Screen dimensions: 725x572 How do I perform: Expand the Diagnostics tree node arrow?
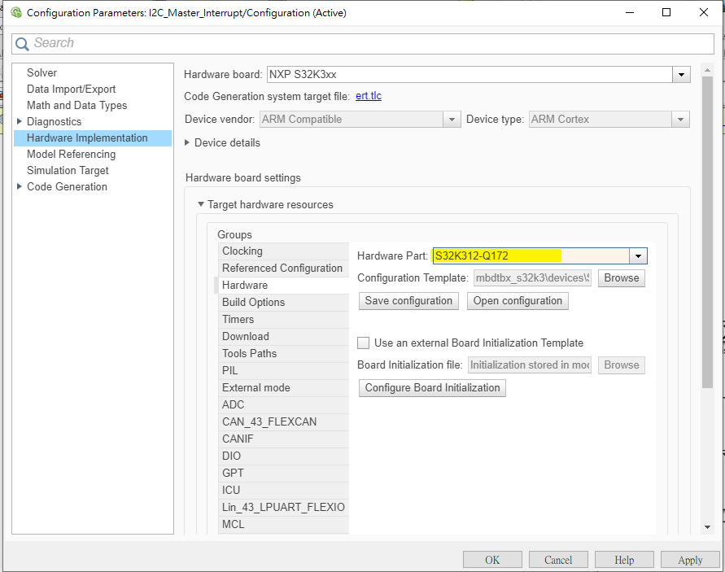pos(19,121)
